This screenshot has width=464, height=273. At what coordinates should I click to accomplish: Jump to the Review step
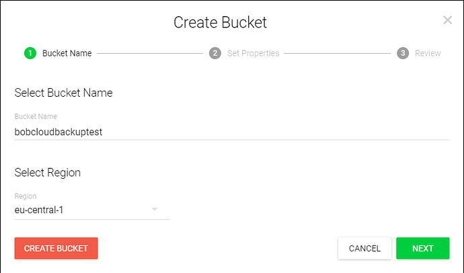pos(428,53)
